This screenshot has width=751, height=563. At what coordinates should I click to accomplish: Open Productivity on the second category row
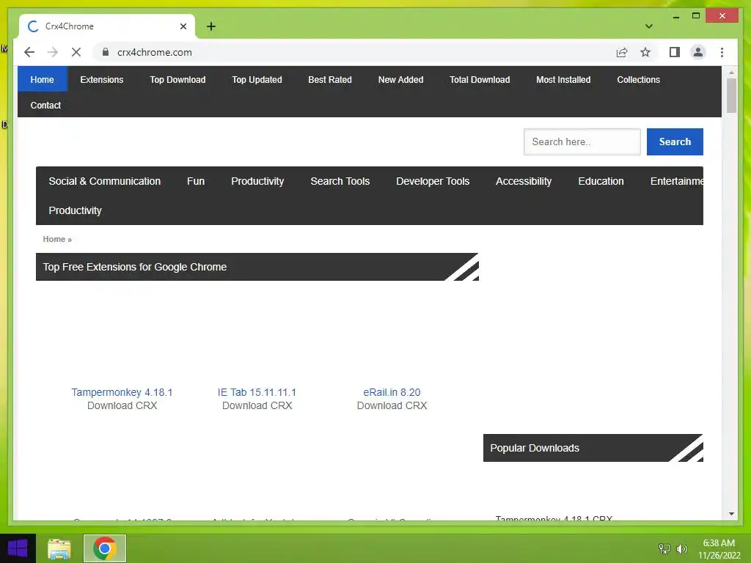coord(76,210)
